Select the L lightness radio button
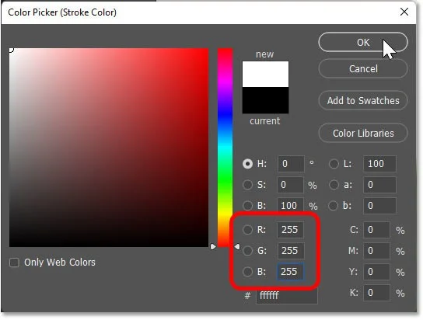This screenshot has width=423, height=320. (x=334, y=164)
